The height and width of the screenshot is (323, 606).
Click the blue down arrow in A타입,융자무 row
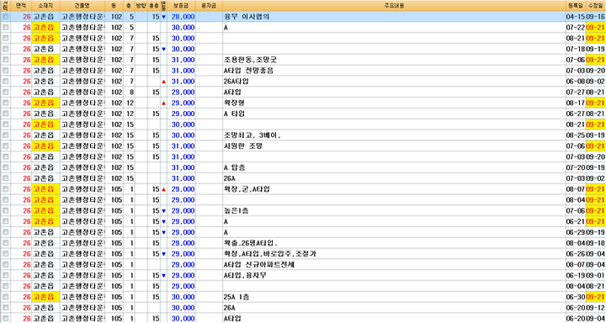click(x=163, y=276)
